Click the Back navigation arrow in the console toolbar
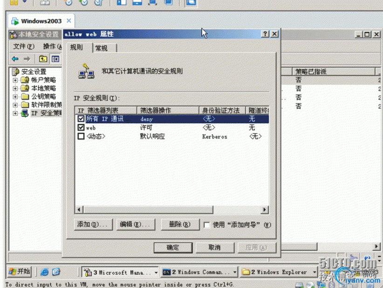383x288 pixels. coord(15,59)
